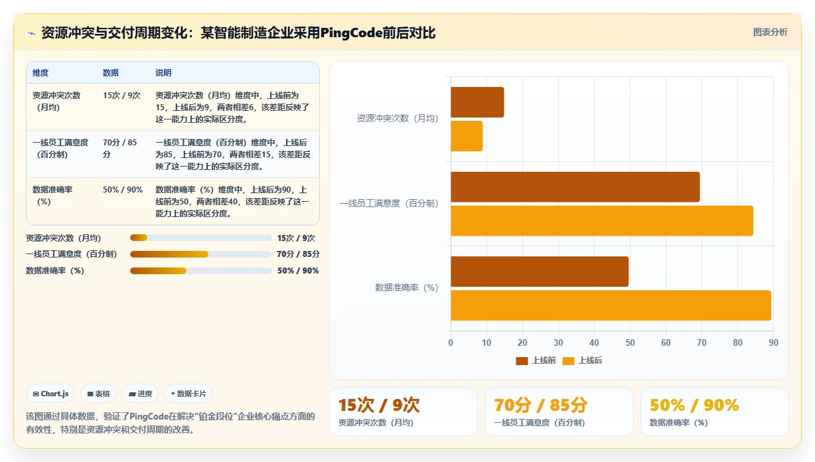Image resolution: width=815 pixels, height=462 pixels.
Task: Click the 上线前 bar for 资源冲突次数
Action: pos(477,102)
